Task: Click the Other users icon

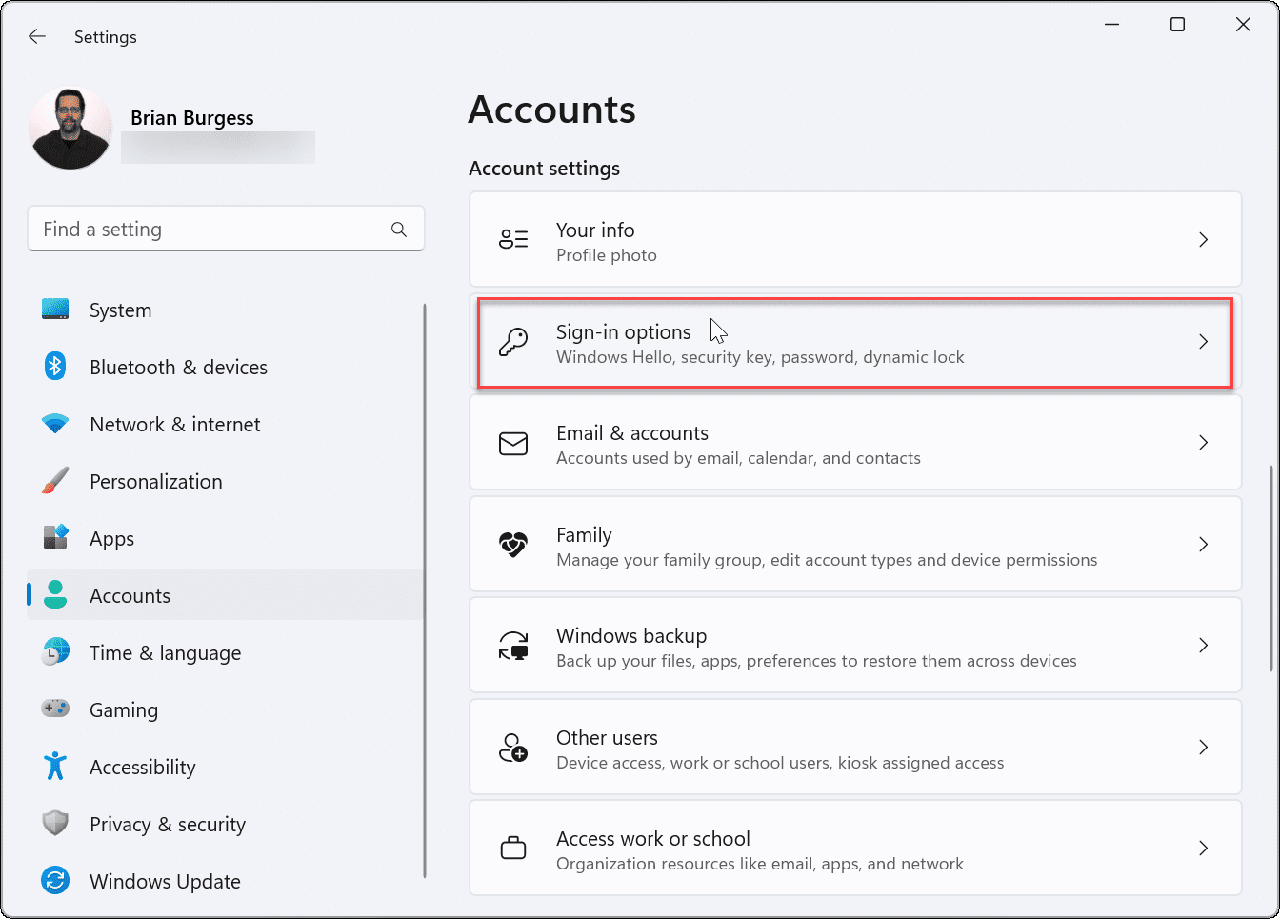Action: click(x=513, y=748)
